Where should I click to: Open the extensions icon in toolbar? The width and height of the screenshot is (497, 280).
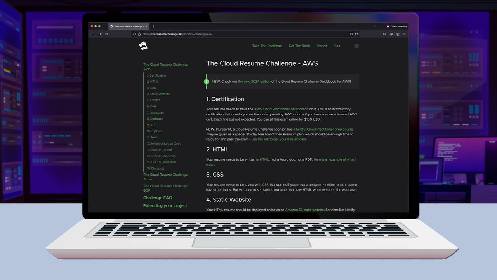pos(398,34)
